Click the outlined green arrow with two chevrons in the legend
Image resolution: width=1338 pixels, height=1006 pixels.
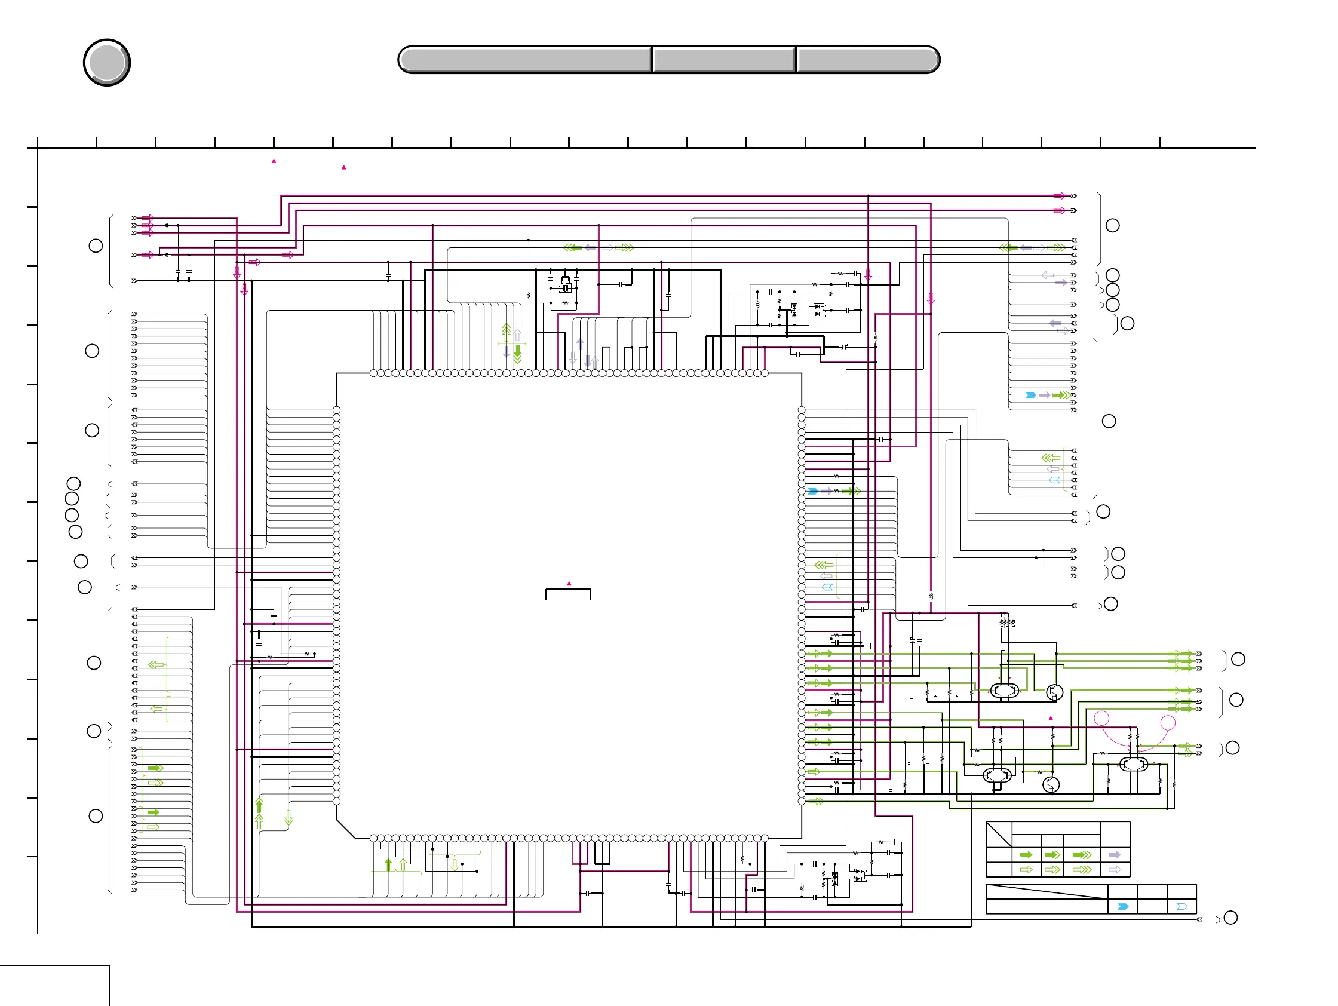click(x=1053, y=869)
